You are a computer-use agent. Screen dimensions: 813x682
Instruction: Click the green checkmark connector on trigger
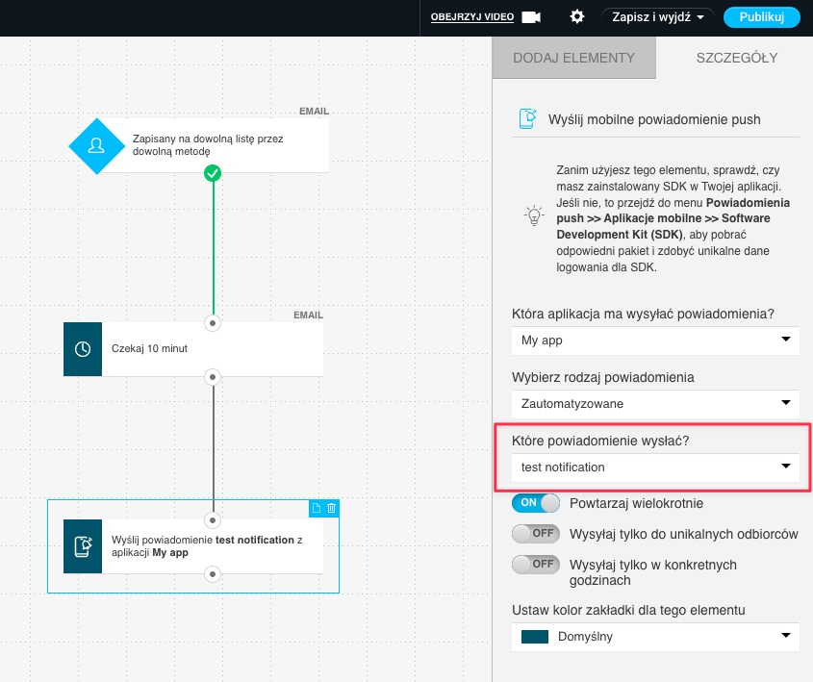pos(213,173)
